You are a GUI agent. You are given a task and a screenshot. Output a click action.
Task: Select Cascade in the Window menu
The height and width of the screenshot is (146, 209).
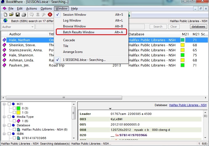[x=91, y=40]
